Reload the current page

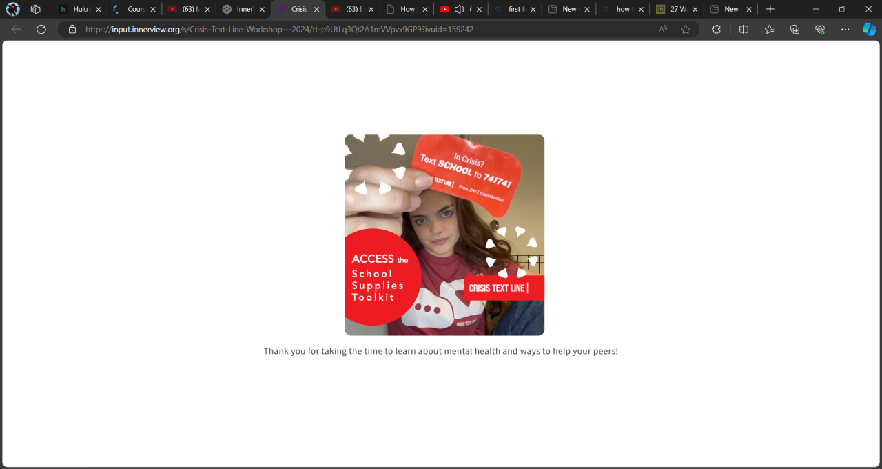41,30
